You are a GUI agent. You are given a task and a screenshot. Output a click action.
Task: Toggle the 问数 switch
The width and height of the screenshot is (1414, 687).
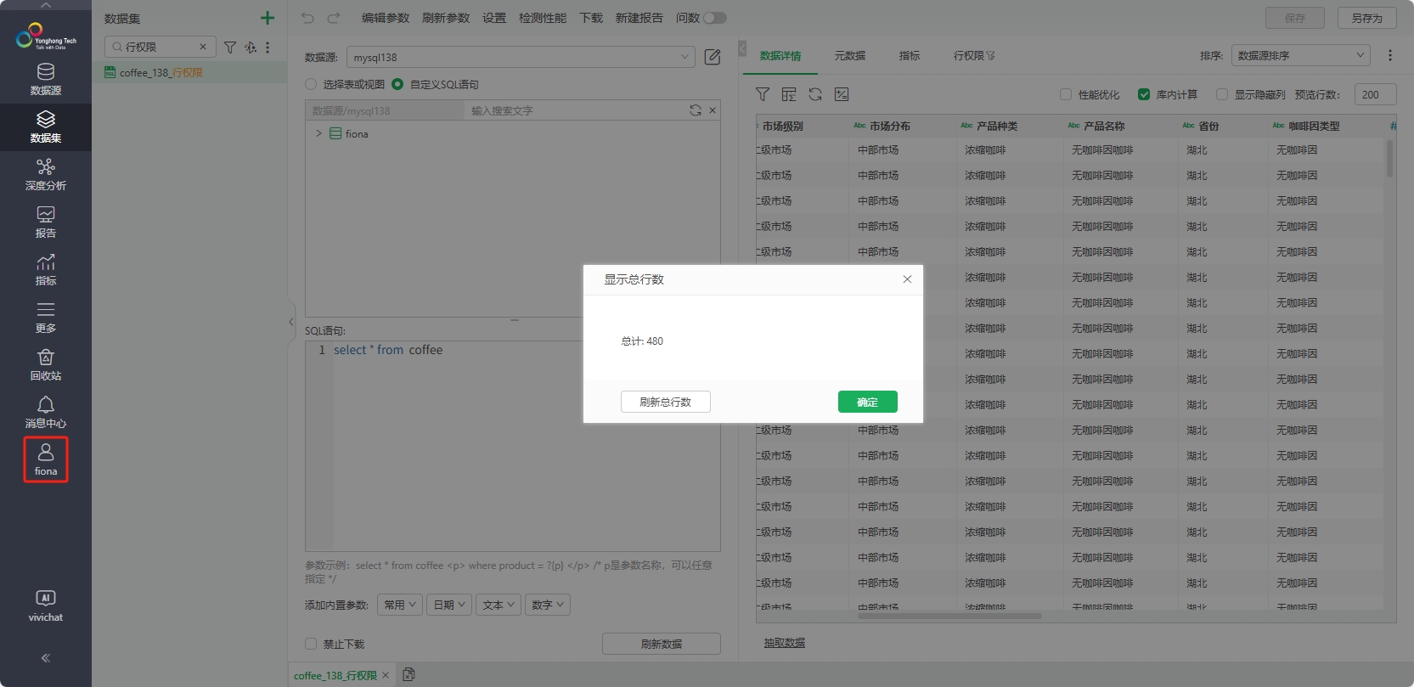coord(714,18)
